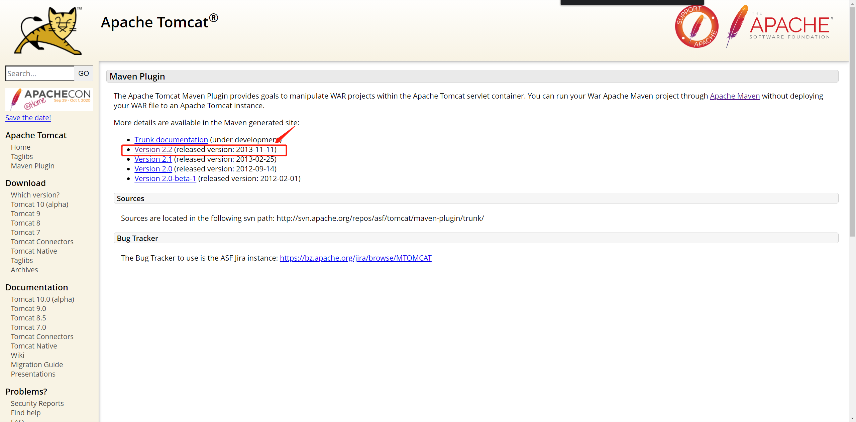Viewport: 856px width, 422px height.
Task: Open Tomcat Connectors under Download
Action: [42, 242]
